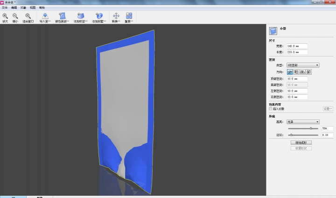The width and height of the screenshot is (336, 198).
Task: Click the Add Label (添加标签) toolbar icon
Action: 81,16
